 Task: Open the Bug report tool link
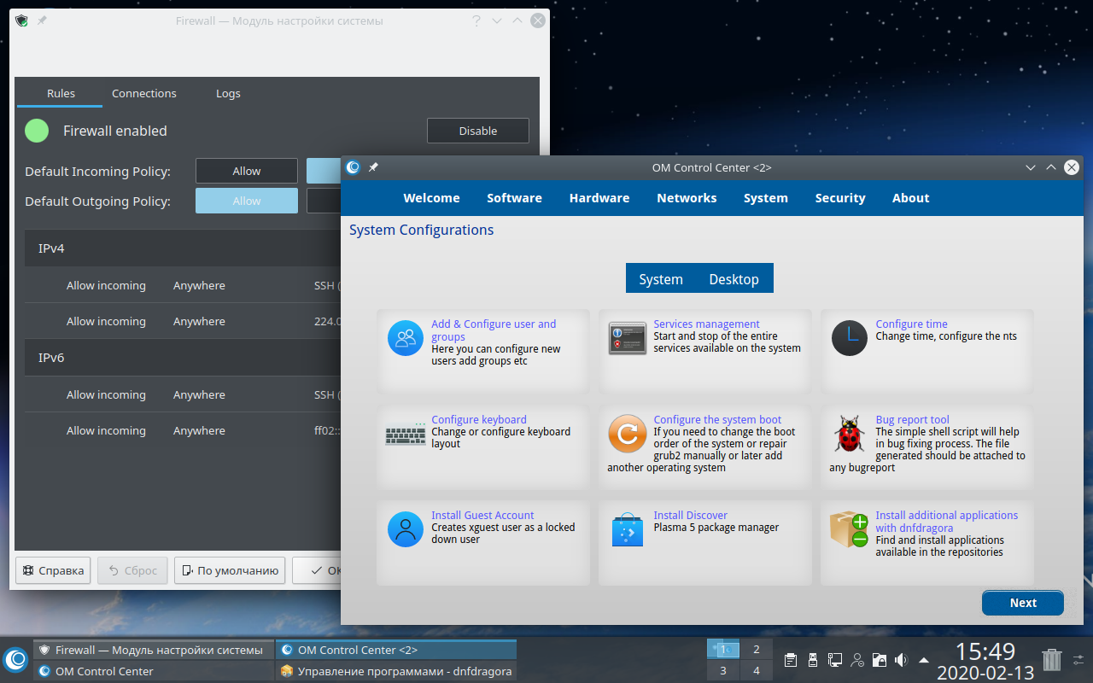point(913,420)
